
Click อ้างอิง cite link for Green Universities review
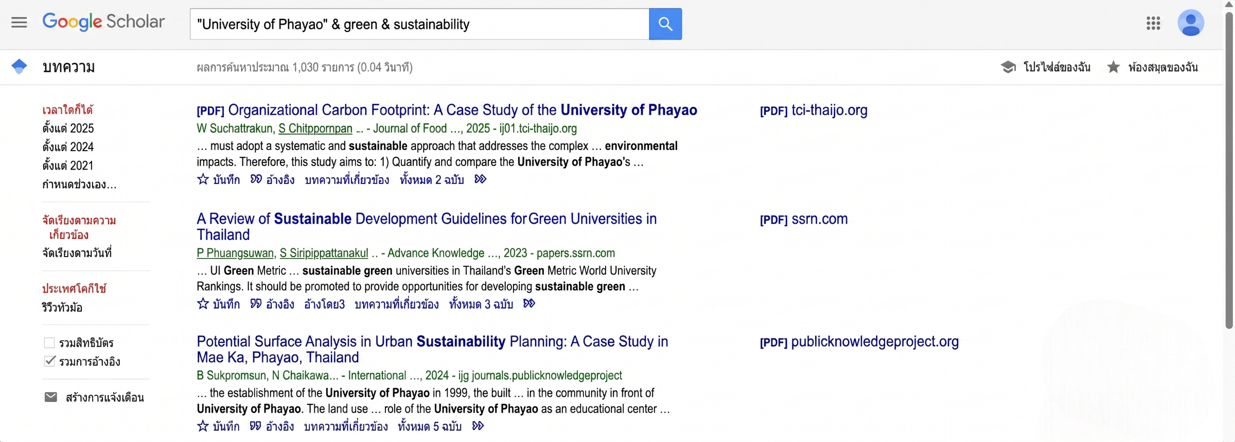pos(280,304)
